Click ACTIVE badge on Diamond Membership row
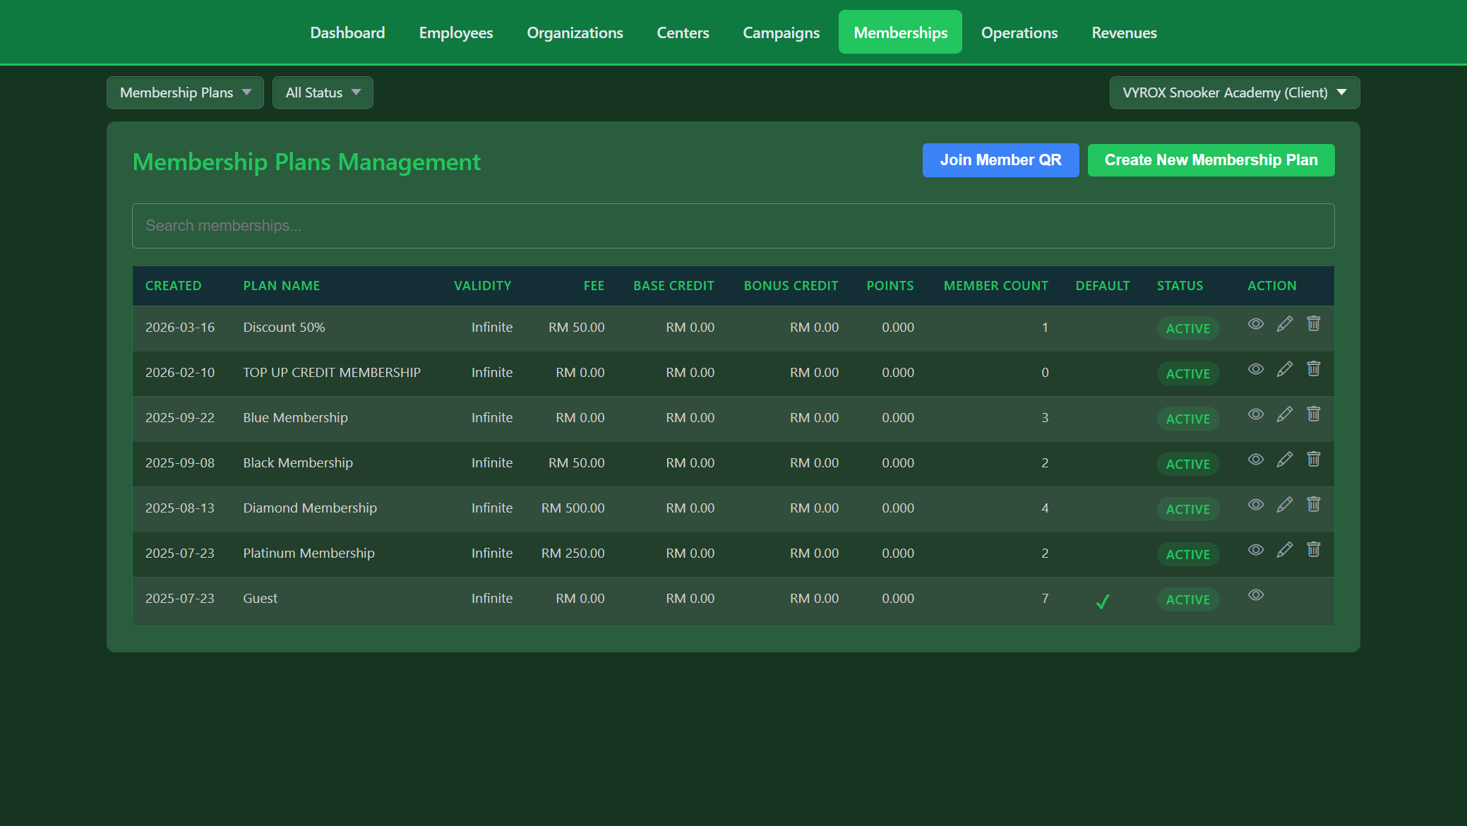1467x826 pixels. click(1187, 510)
